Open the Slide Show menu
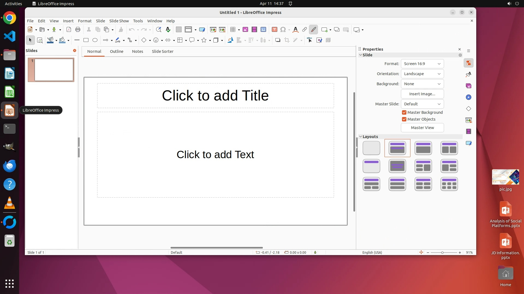This screenshot has height=294, width=524. coord(119,21)
